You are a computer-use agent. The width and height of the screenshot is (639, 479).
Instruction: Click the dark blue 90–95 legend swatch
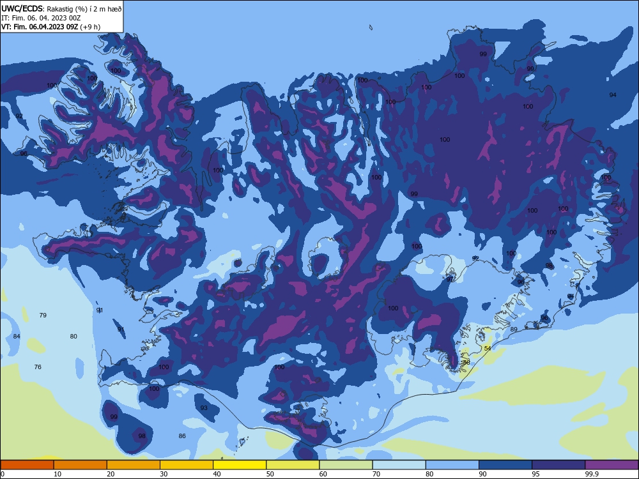click(x=505, y=465)
